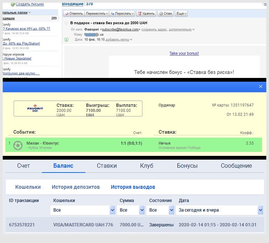Image resolution: width=269 pixels, height=243 pixels.
Task: Click the Завершены status cell
Action: 161,225
